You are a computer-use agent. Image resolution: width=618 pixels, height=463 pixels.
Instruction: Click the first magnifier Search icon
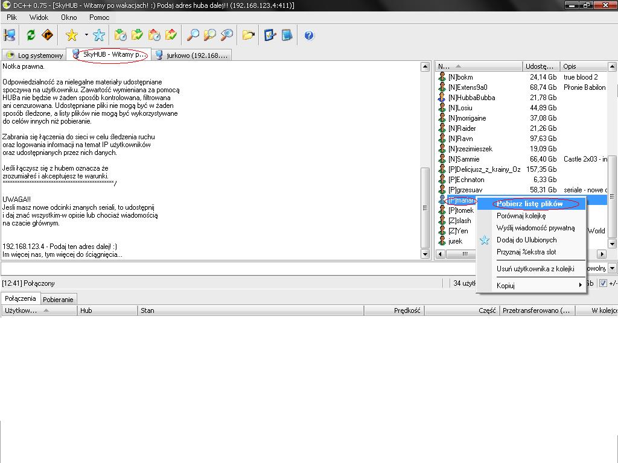[x=193, y=35]
